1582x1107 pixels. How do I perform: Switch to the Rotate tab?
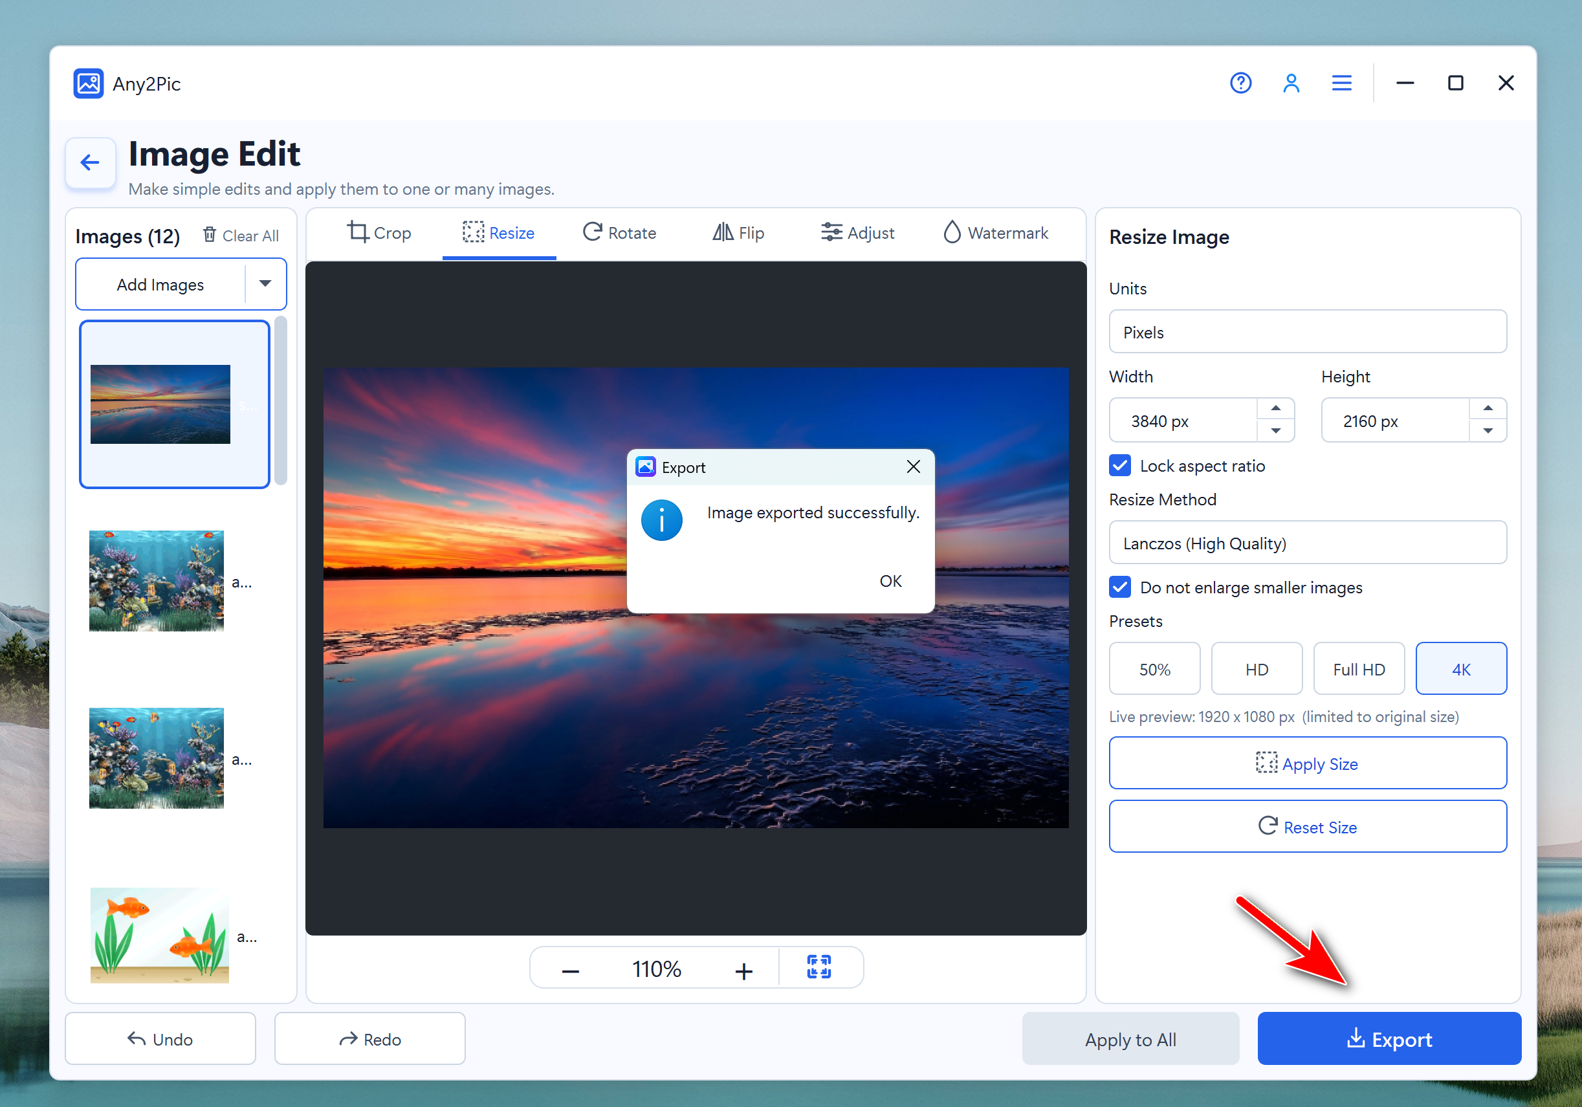[619, 233]
